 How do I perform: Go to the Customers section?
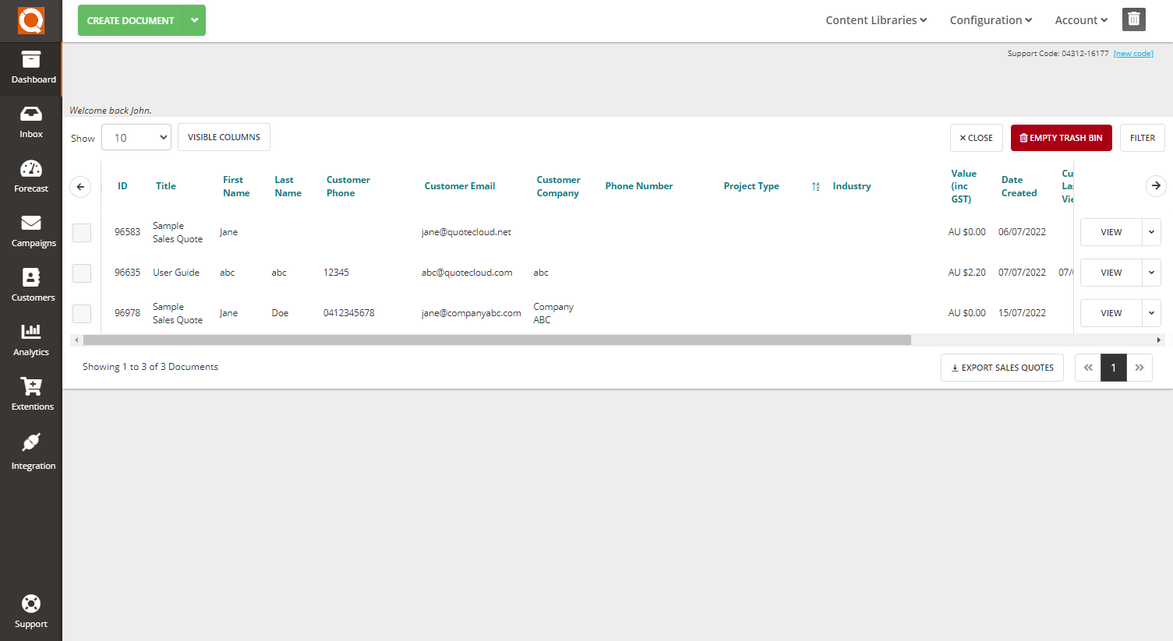point(30,285)
